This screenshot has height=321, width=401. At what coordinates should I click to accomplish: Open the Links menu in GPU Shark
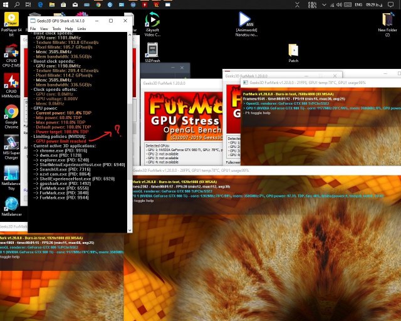(x=81, y=29)
